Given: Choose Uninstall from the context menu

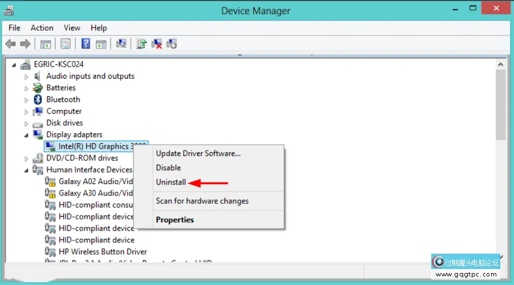Looking at the screenshot, I should [x=171, y=182].
